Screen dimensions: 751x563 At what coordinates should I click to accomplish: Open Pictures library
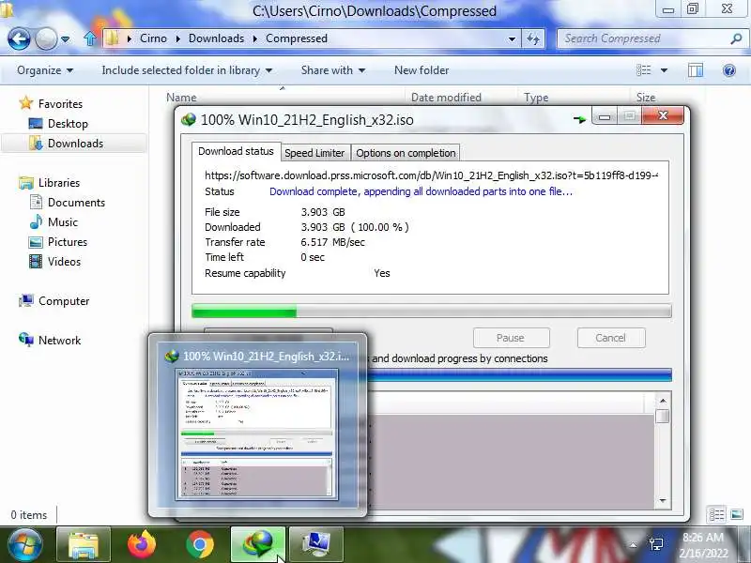pyautogui.click(x=67, y=242)
